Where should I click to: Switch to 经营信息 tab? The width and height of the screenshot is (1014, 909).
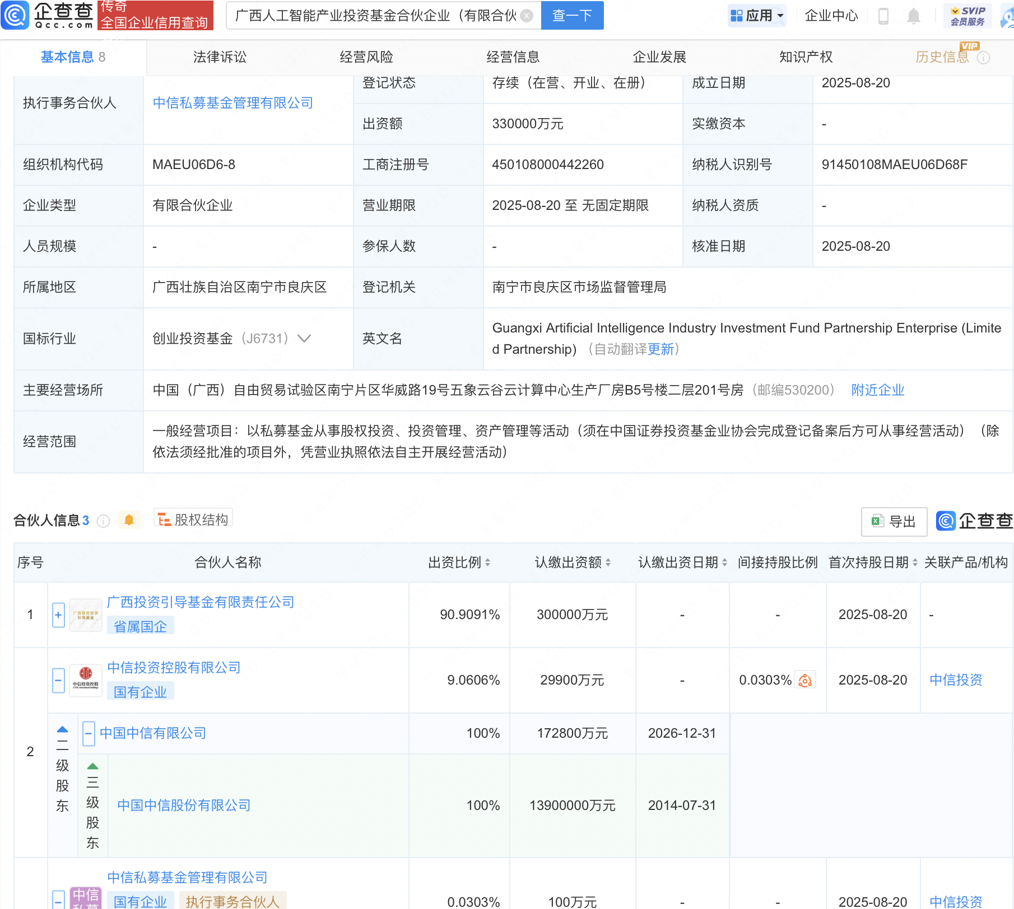pos(513,57)
